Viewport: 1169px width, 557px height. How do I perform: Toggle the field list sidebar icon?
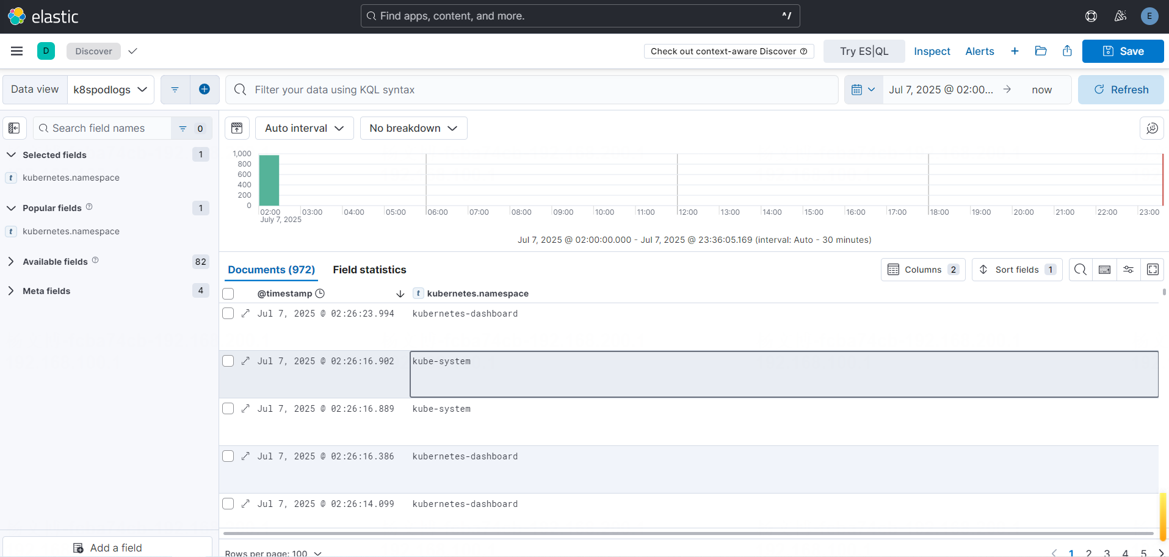coord(14,128)
